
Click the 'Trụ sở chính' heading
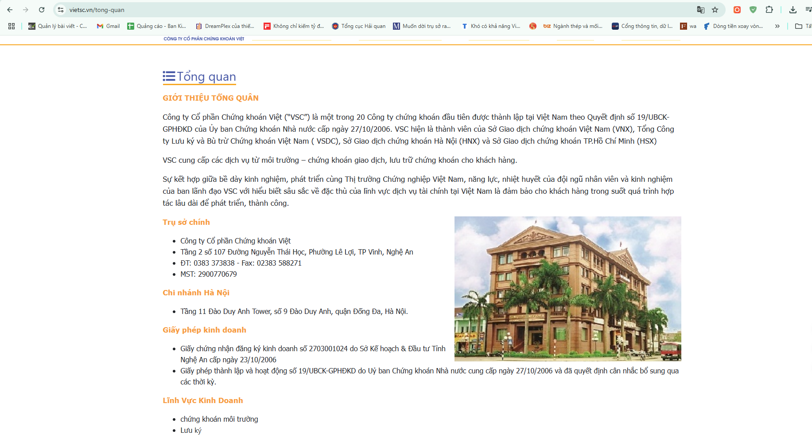186,222
